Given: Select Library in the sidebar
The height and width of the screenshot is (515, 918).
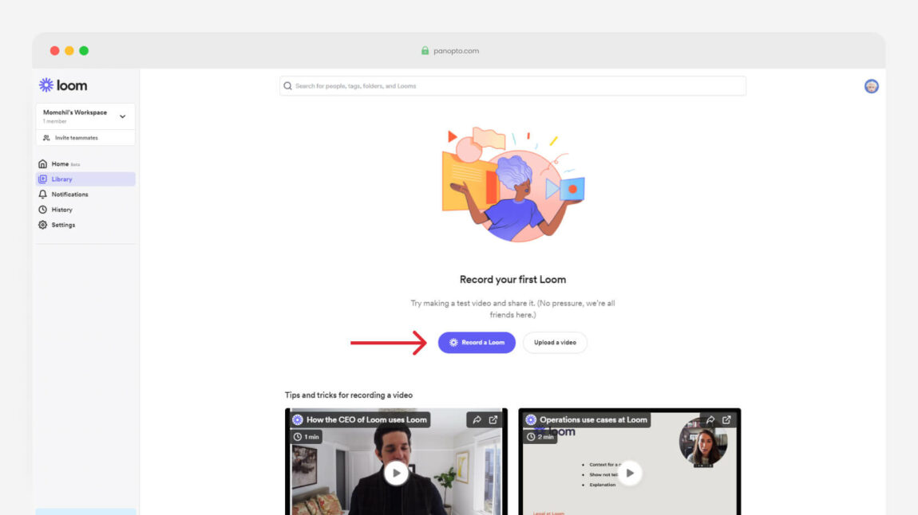Looking at the screenshot, I should (x=61, y=179).
